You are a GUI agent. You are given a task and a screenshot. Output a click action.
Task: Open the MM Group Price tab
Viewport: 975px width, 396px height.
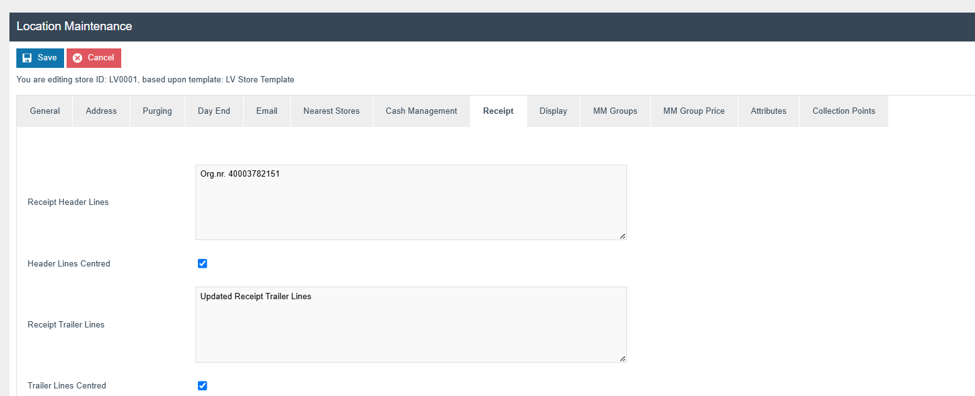(694, 111)
